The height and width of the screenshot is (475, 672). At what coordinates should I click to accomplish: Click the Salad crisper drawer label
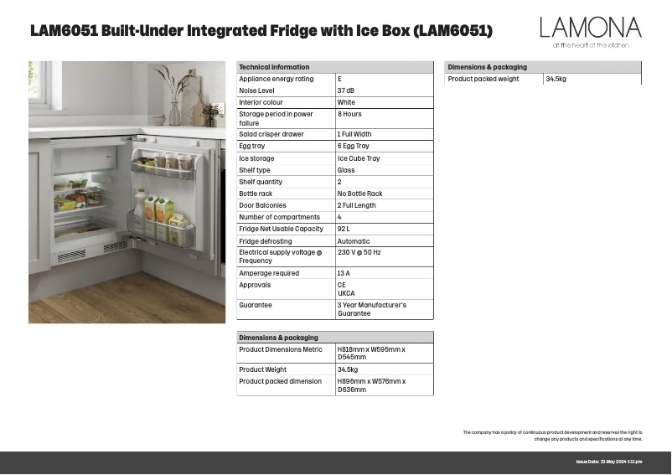271,134
